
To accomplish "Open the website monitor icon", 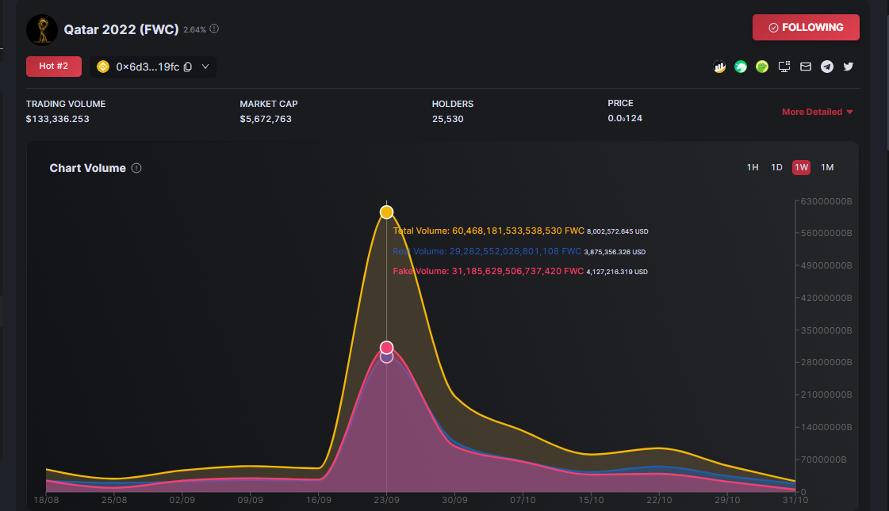I will point(784,67).
